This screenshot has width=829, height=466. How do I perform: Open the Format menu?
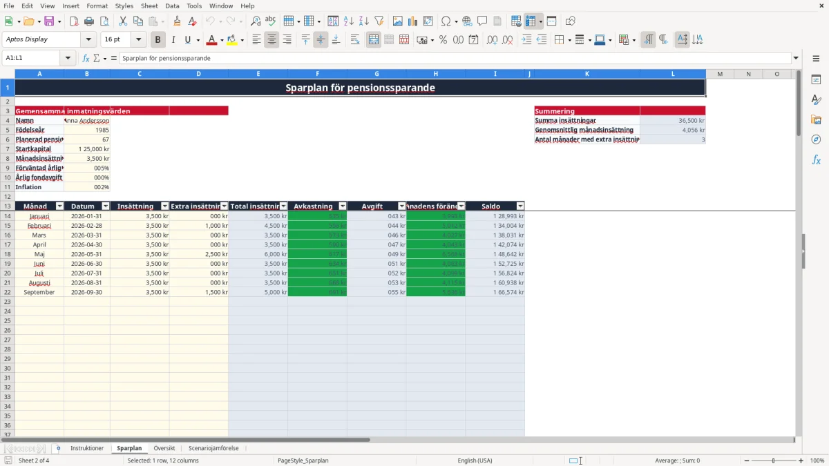(97, 6)
